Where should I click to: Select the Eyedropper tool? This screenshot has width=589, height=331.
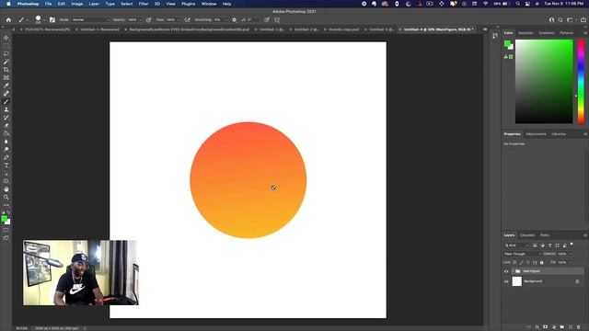[x=6, y=86]
